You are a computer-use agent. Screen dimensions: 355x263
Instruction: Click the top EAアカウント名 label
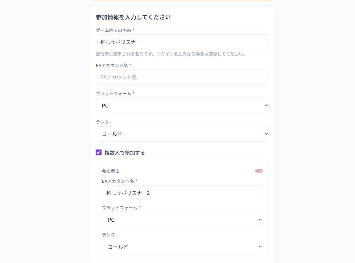pyautogui.click(x=112, y=65)
